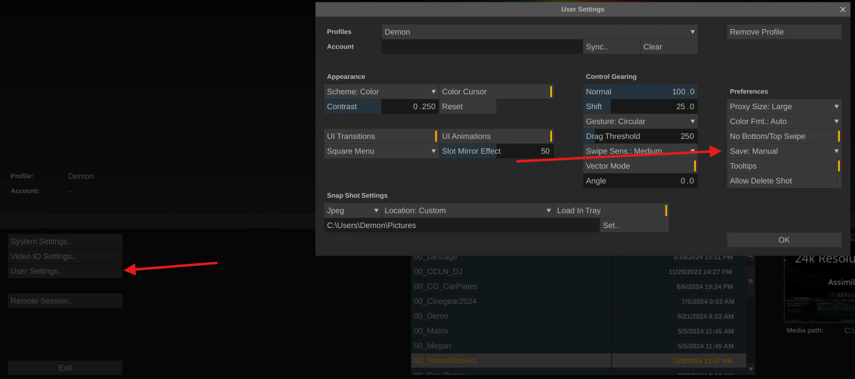855x379 pixels.
Task: Click the OK button
Action: pyautogui.click(x=784, y=240)
